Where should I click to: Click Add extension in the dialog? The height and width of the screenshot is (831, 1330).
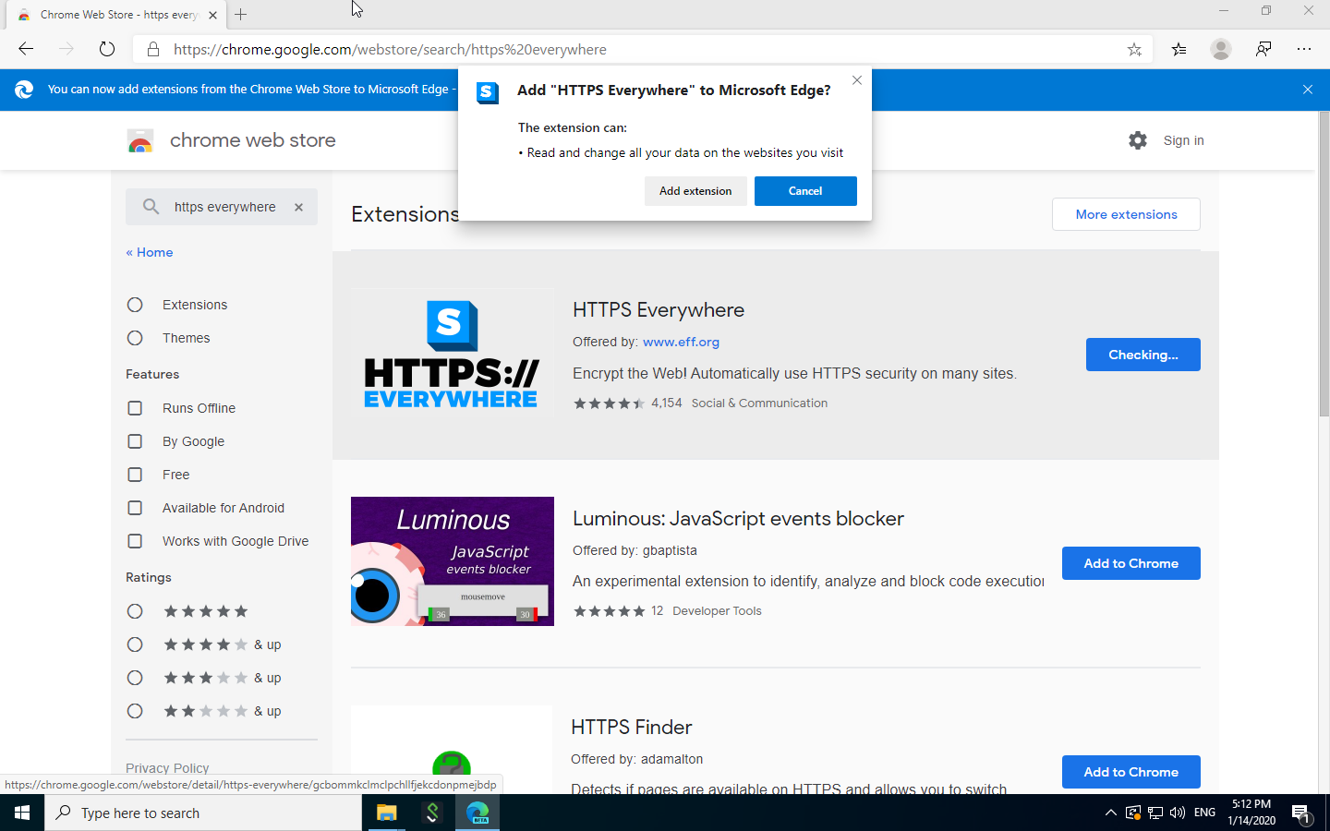pos(695,191)
